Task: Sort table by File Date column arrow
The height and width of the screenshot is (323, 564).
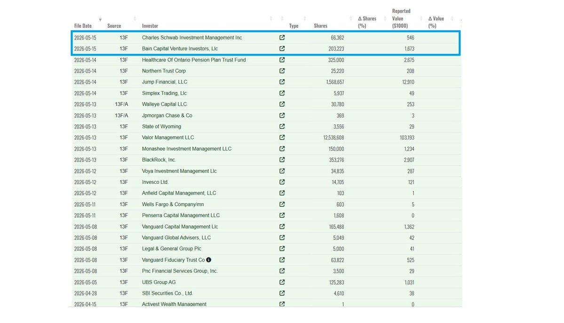Action: 100,19
